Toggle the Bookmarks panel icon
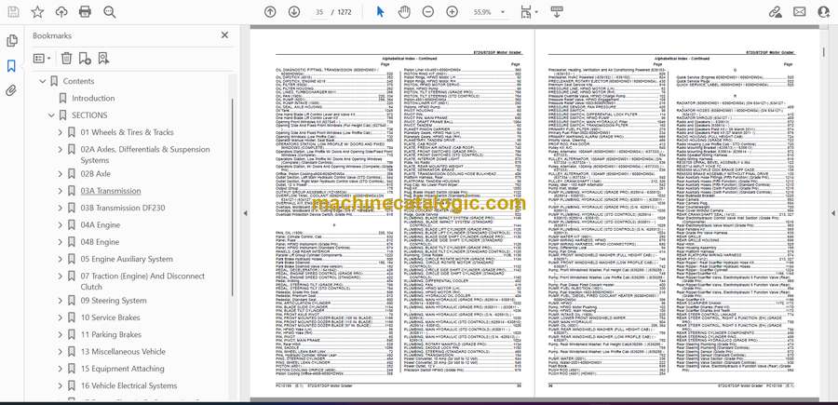The height and width of the screenshot is (405, 838). point(11,66)
